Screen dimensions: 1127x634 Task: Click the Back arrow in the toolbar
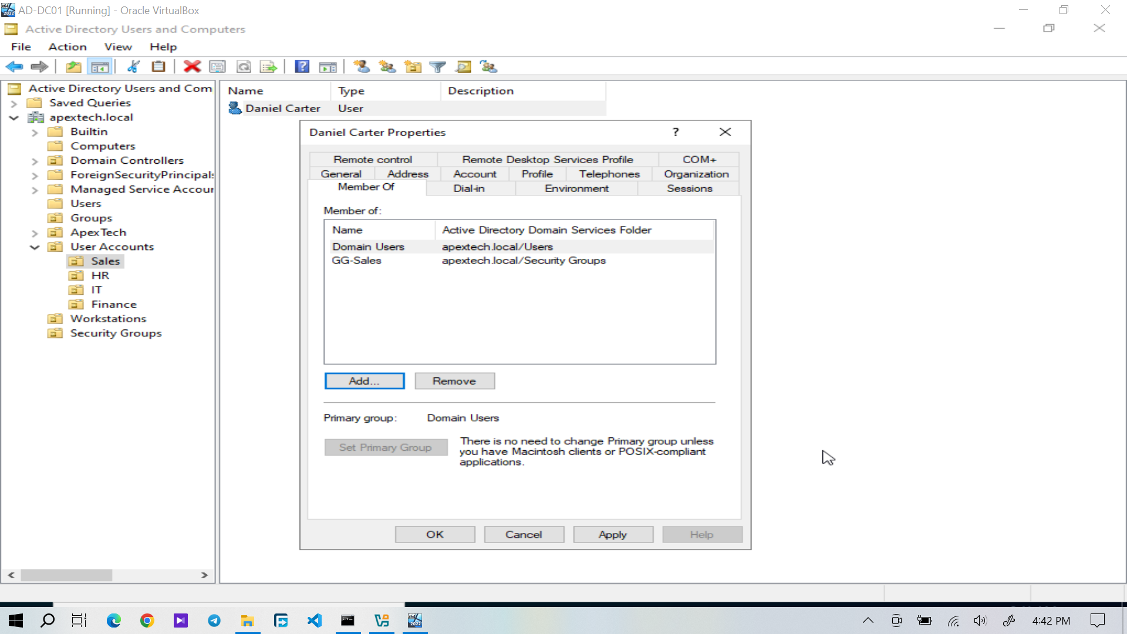(x=15, y=67)
